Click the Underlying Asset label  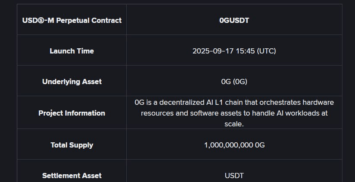point(72,82)
